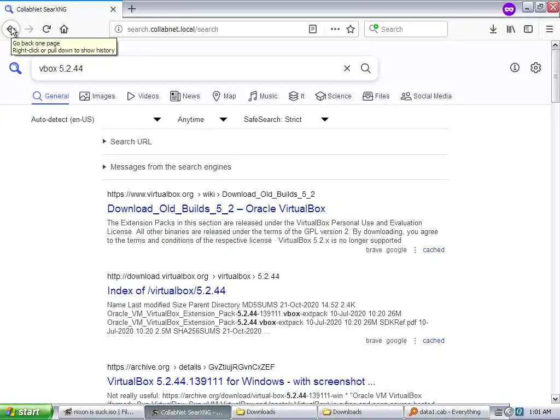Open VirtualBox 5.2.44.139111 for Windows result
The width and height of the screenshot is (560, 420).
pos(241,381)
